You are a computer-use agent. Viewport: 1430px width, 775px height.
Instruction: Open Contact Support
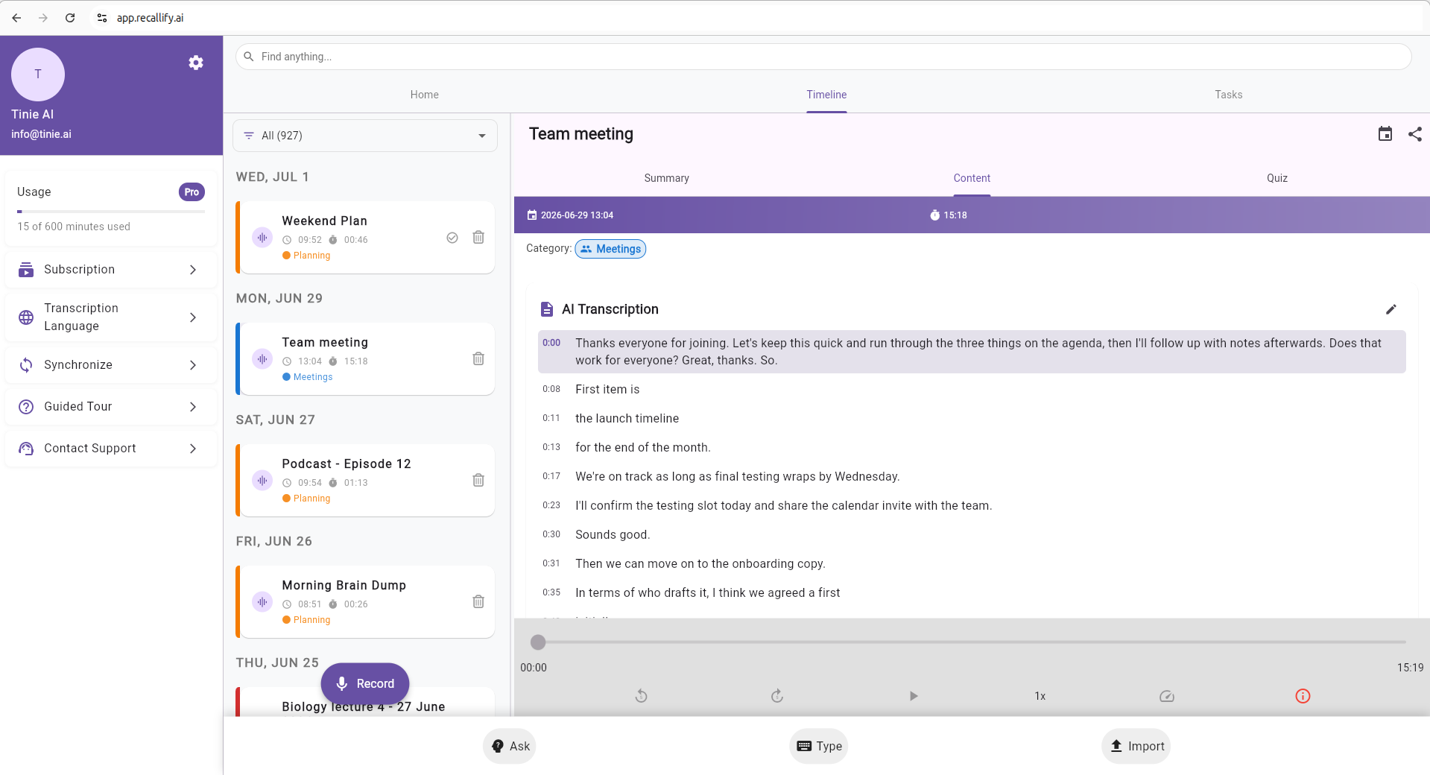click(111, 449)
